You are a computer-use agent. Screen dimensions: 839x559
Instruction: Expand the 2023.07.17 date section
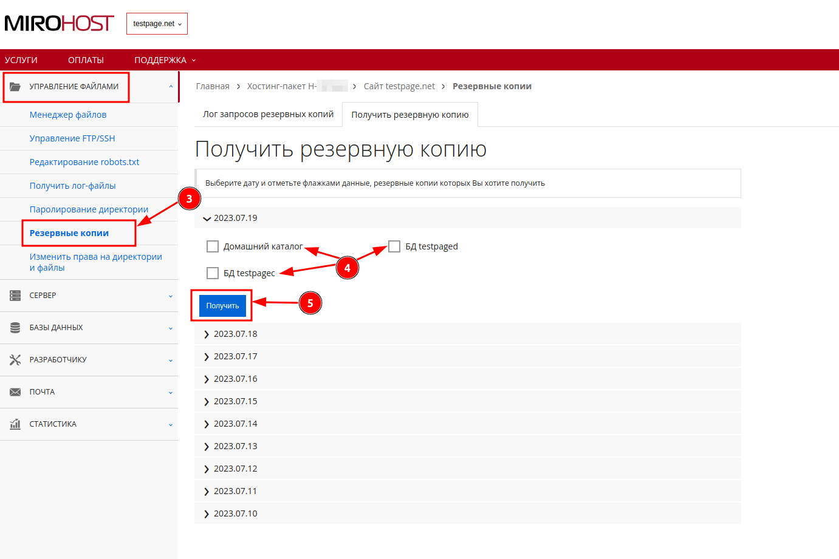pos(468,356)
